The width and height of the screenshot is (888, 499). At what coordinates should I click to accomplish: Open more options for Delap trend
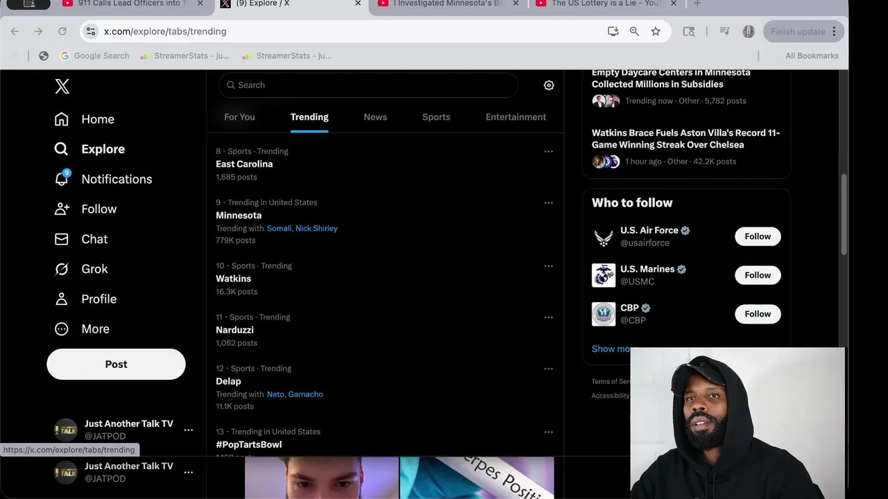click(x=548, y=369)
